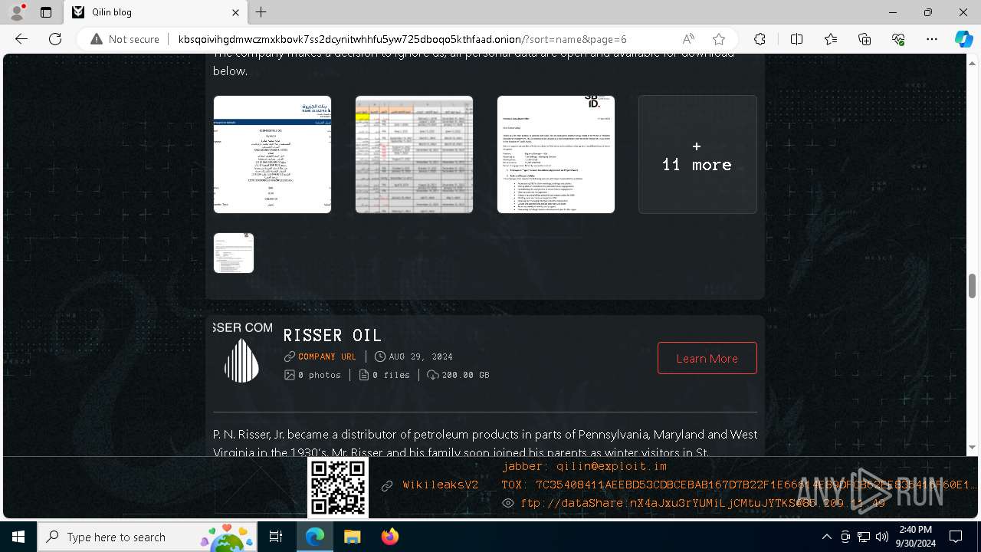Open Browser essentials heart icon
Screen dimensions: 981x552
pyautogui.click(x=898, y=39)
